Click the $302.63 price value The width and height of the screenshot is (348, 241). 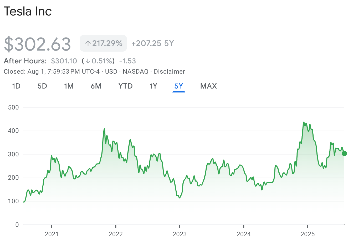coord(37,44)
